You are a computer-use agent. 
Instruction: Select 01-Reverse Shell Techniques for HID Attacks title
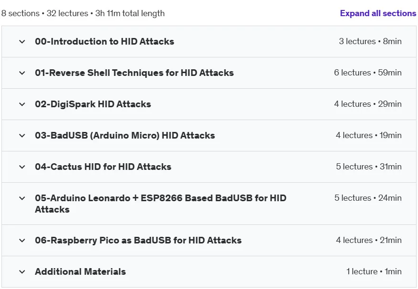coord(134,73)
